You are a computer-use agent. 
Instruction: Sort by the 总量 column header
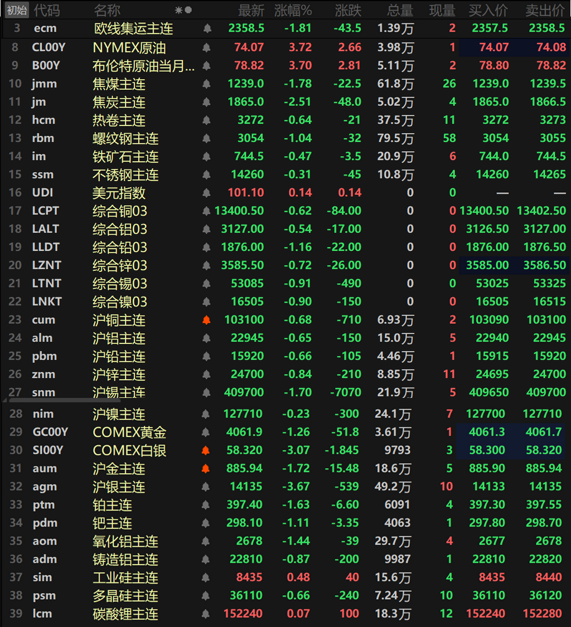pyautogui.click(x=400, y=11)
